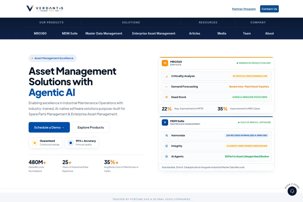
Task: Click the Criticality Analysis bar-chart icon
Action: pos(166,76)
